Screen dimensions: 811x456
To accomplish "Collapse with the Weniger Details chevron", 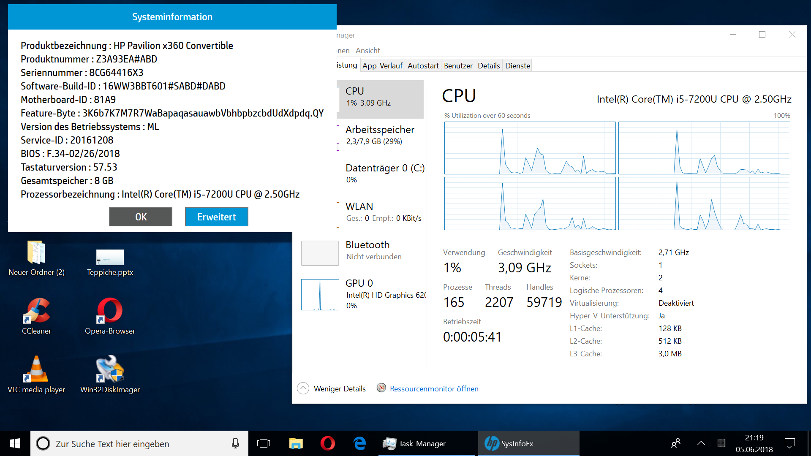I will point(303,388).
